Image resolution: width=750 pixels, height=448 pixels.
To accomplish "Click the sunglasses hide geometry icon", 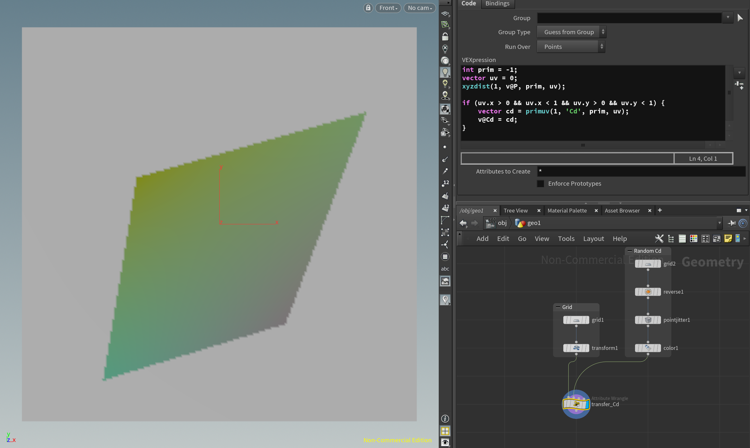I will tap(445, 120).
